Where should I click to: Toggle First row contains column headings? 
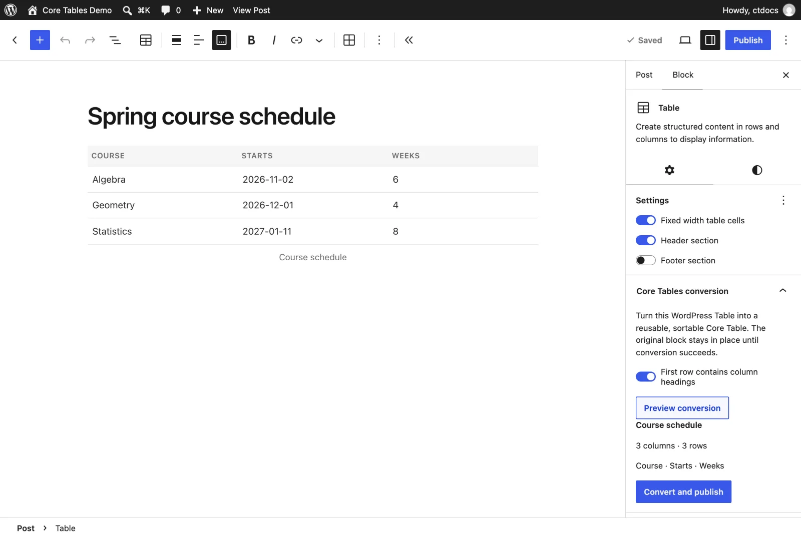point(645,376)
